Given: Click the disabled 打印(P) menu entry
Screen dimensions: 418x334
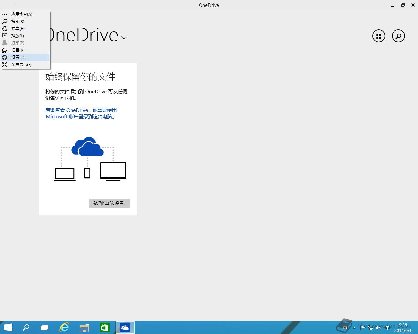Looking at the screenshot, I should pyautogui.click(x=25, y=43).
